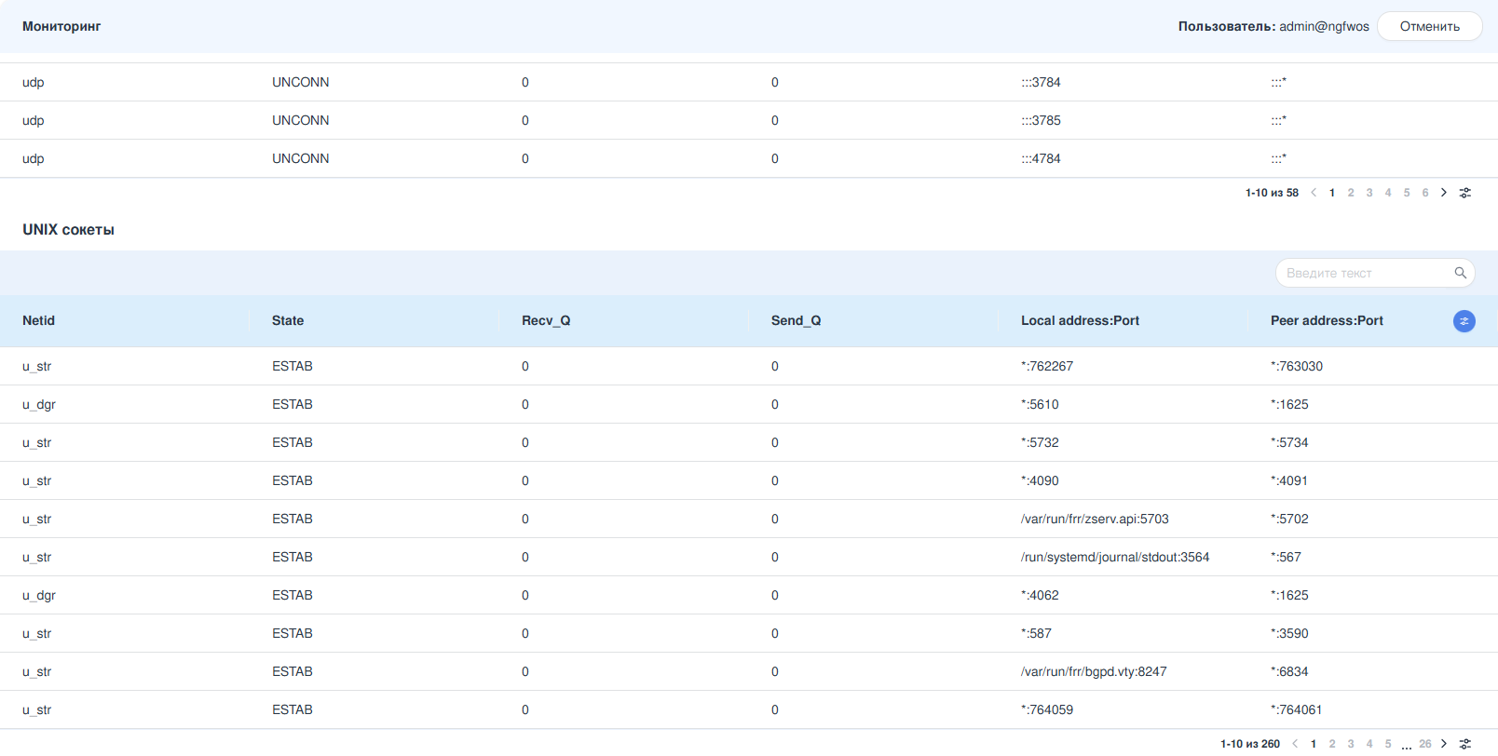Click peer address *:764061 cell
The width and height of the screenshot is (1498, 756).
[x=1297, y=709]
